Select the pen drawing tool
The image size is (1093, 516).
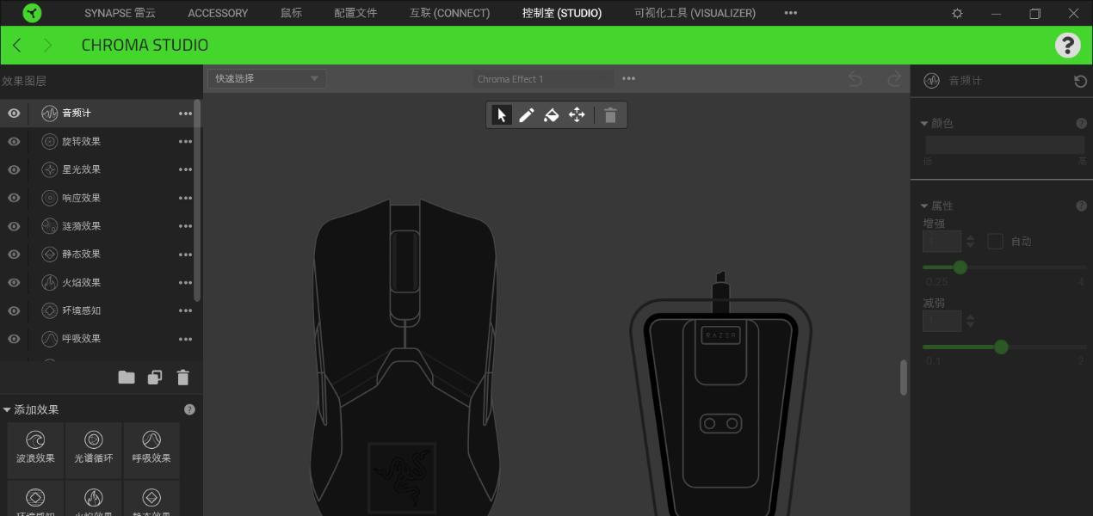pyautogui.click(x=527, y=115)
